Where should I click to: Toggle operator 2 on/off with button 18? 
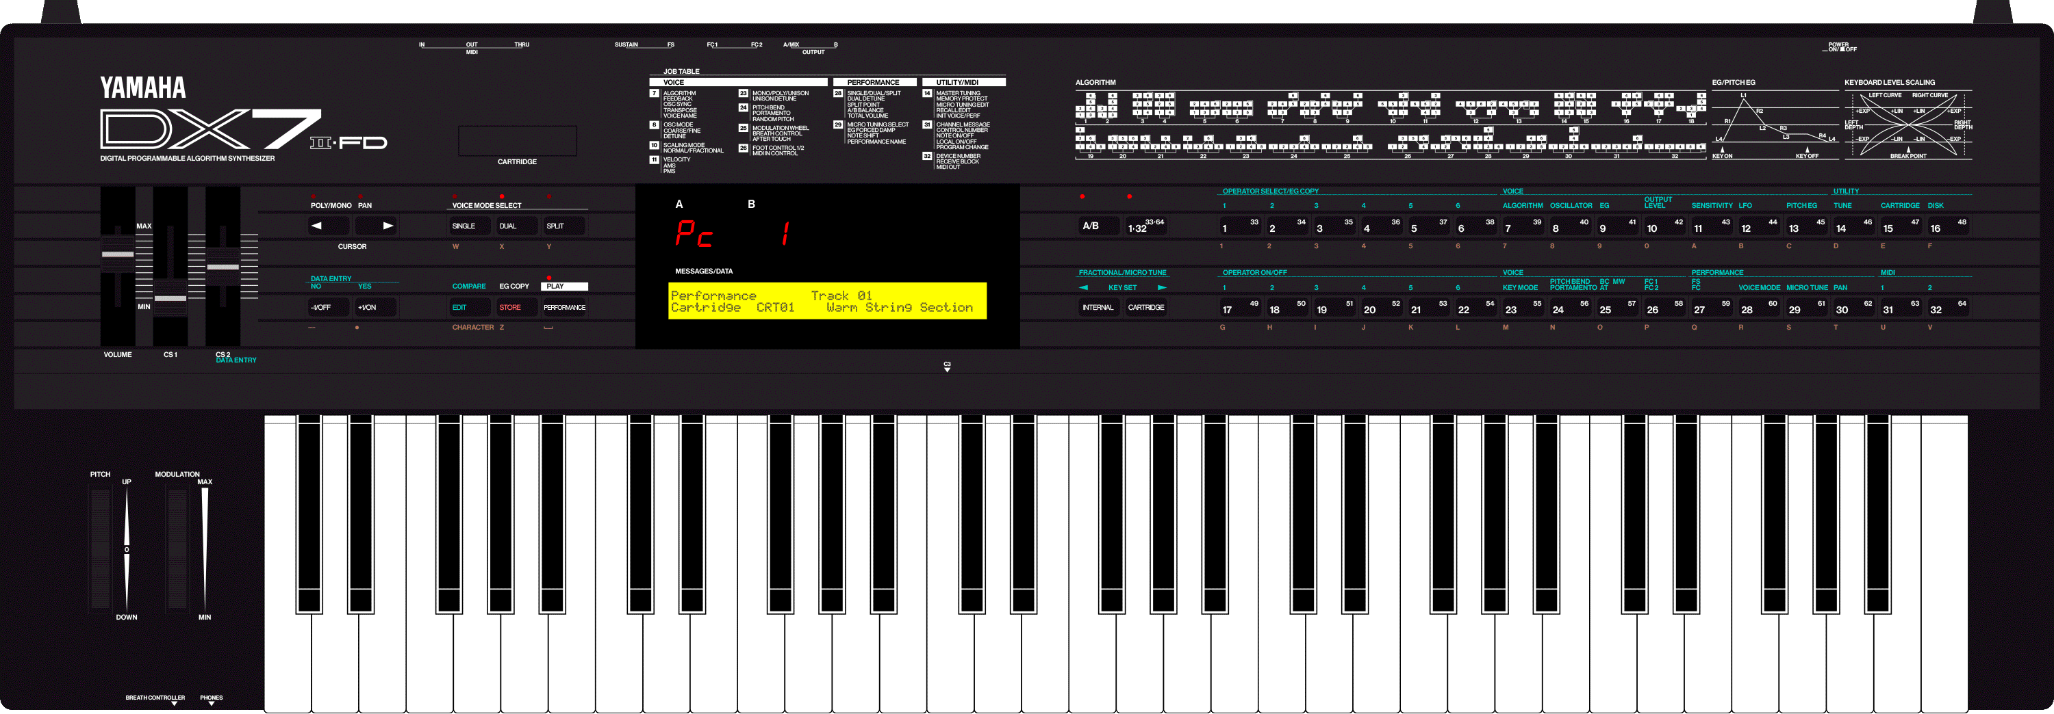(x=1287, y=308)
